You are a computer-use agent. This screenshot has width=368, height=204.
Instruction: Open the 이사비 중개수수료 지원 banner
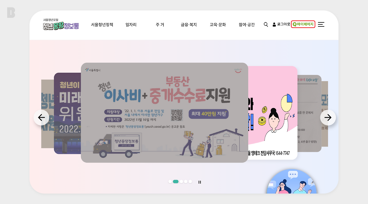tap(164, 113)
